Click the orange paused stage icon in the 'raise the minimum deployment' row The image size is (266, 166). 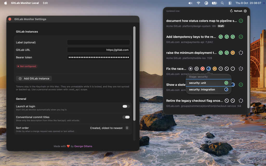pos(233,53)
